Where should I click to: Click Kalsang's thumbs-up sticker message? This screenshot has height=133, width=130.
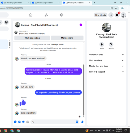pyautogui.click(x=23, y=103)
